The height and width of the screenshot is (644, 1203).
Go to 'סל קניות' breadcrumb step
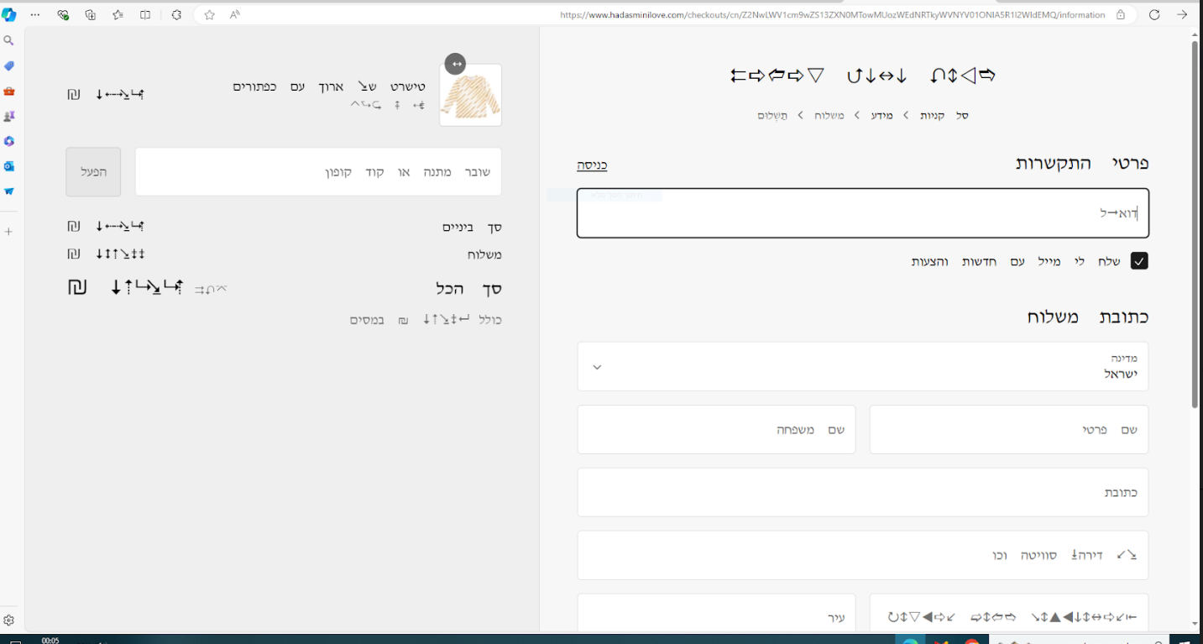[944, 115]
